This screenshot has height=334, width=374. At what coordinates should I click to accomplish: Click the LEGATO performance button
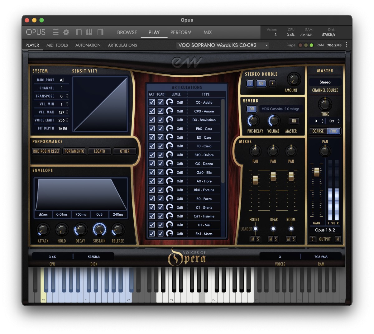99,151
